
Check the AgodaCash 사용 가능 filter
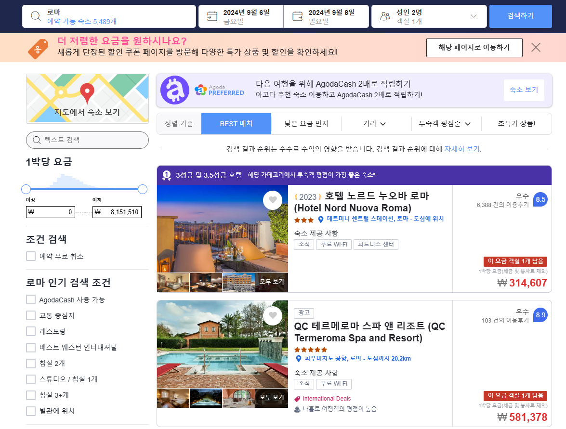pyautogui.click(x=30, y=299)
